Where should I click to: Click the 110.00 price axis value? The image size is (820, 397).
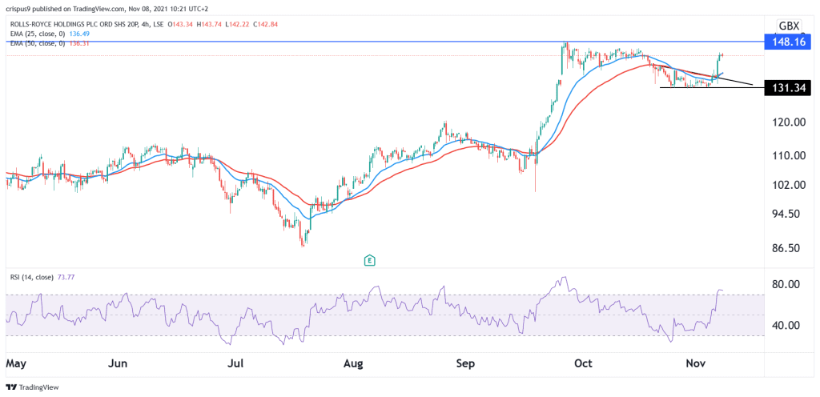(790, 155)
